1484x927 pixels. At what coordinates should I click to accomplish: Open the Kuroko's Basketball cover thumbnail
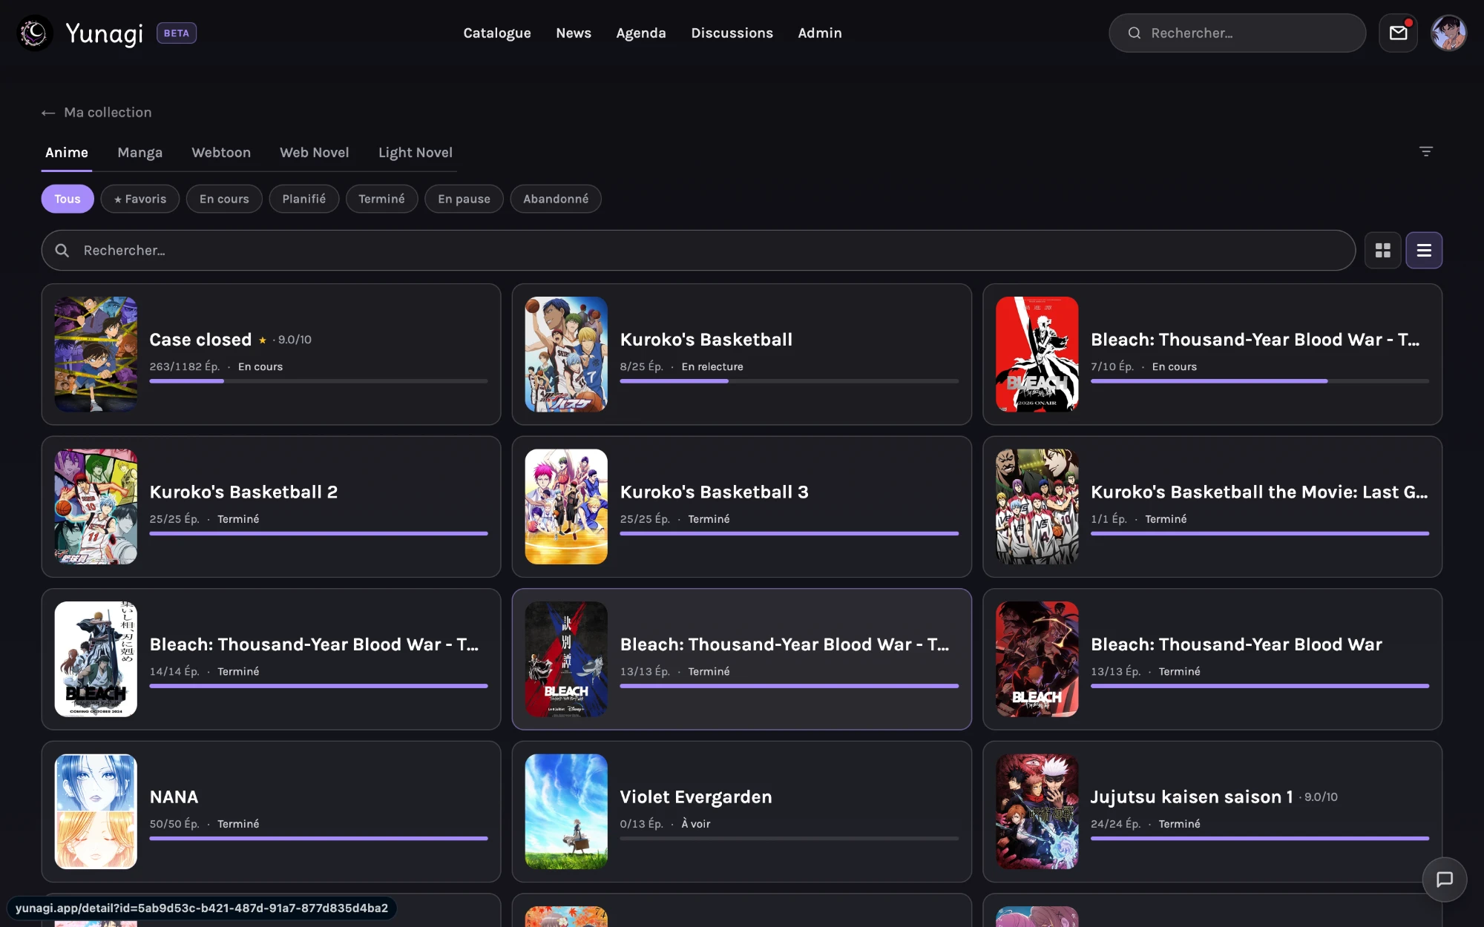pyautogui.click(x=566, y=354)
